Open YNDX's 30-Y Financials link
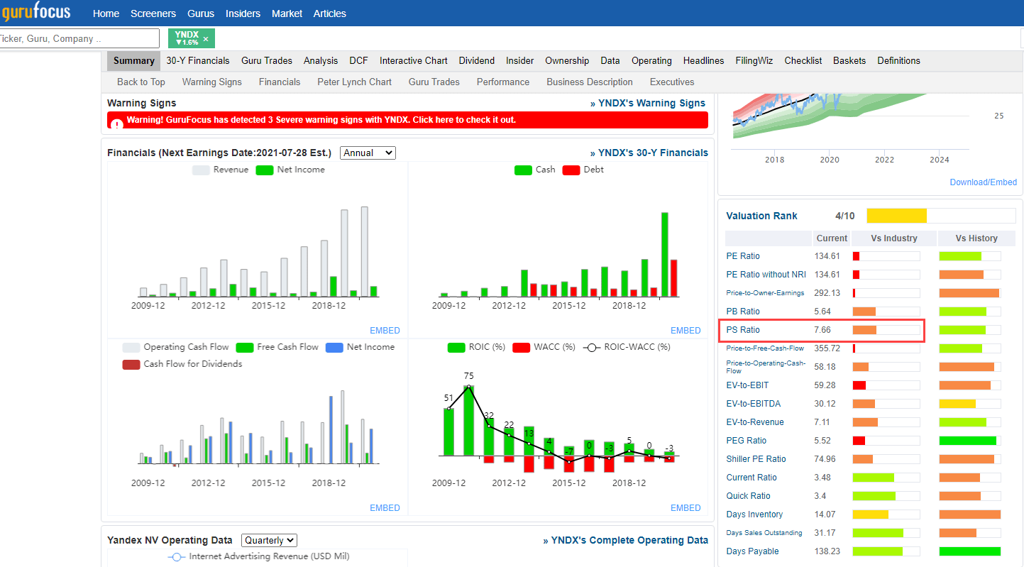 coord(649,153)
